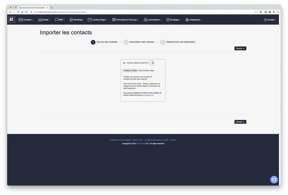Click the site lock icon in address bar
This screenshot has height=195, width=288.
coord(31,12)
